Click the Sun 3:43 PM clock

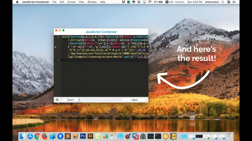(195, 2)
